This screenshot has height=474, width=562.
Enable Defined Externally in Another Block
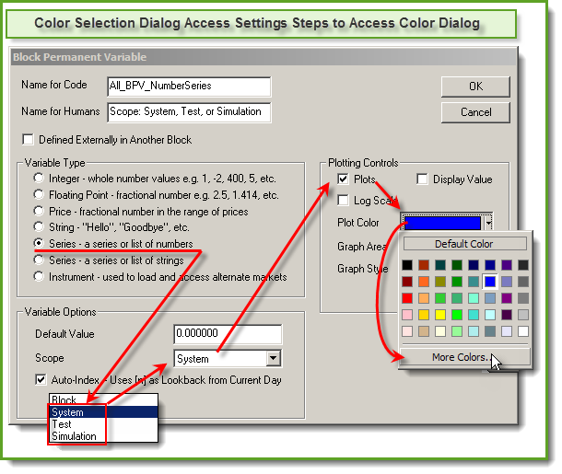click(x=29, y=140)
